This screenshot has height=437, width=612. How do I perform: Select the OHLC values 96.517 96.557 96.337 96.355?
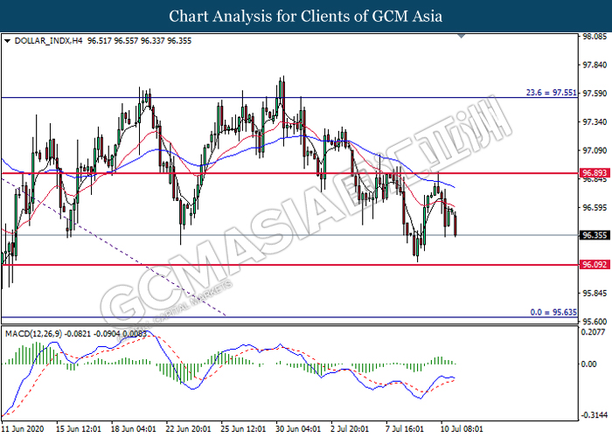[x=139, y=40]
